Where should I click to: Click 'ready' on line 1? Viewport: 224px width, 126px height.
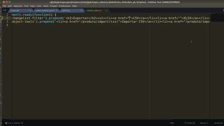pos(27,15)
